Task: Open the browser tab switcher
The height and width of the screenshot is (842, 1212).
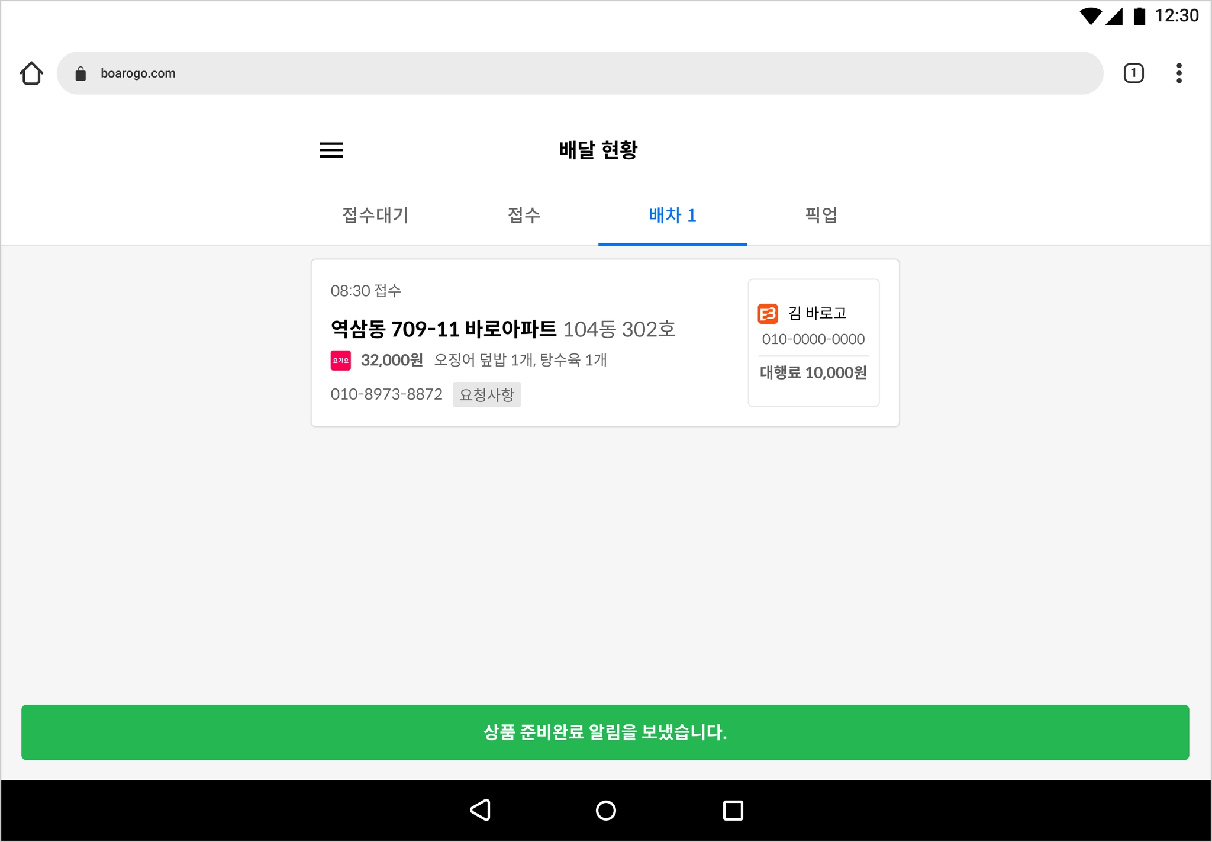Action: 1133,73
